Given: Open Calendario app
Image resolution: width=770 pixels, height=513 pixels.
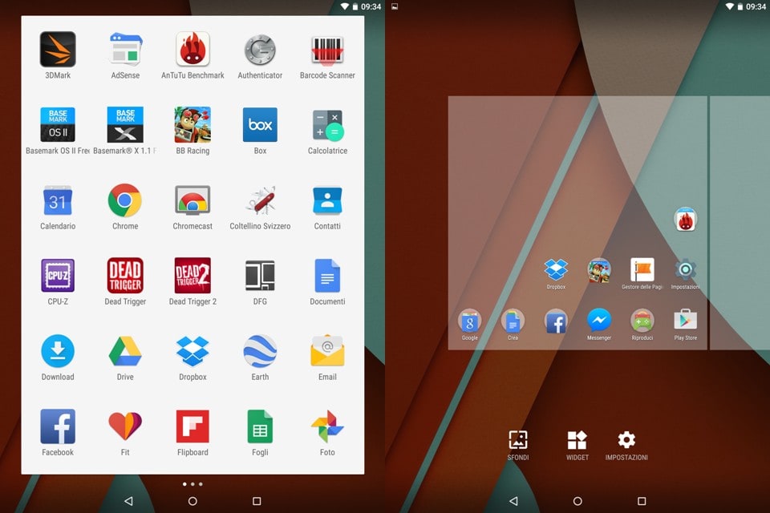Looking at the screenshot, I should point(58,200).
